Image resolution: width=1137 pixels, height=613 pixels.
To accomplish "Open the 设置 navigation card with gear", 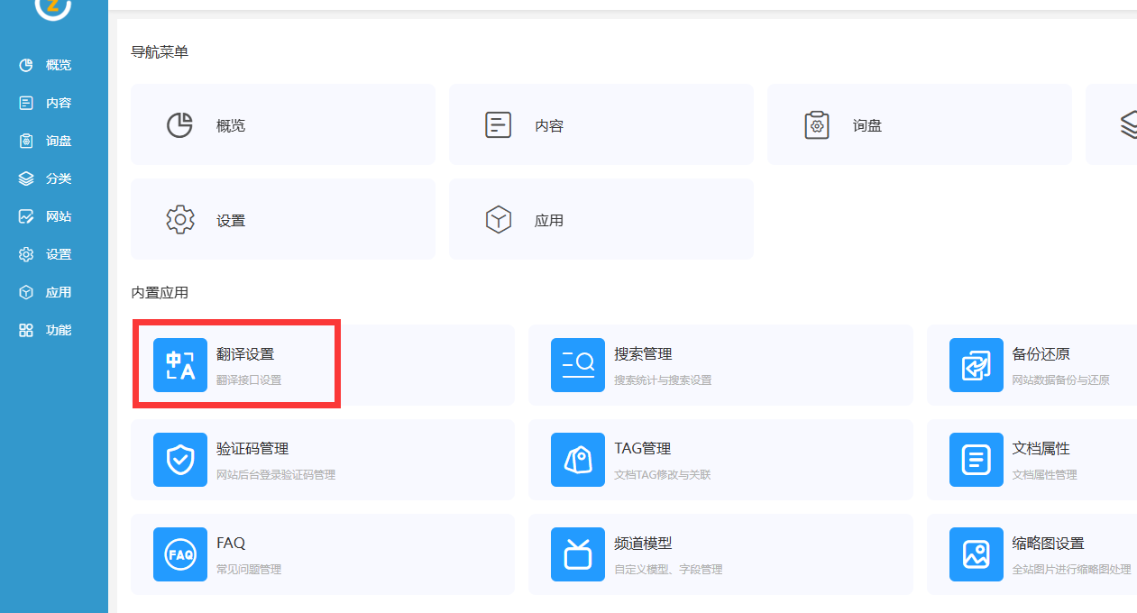I will click(282, 220).
